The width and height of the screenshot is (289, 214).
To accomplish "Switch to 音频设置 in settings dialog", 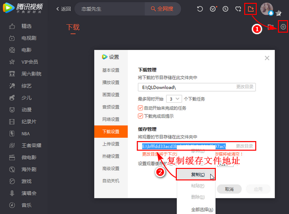I will (111, 107).
